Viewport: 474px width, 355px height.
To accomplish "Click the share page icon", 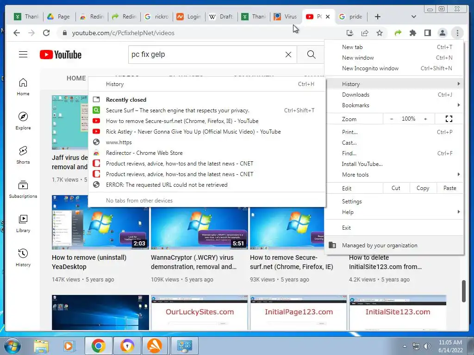I will [x=365, y=33].
